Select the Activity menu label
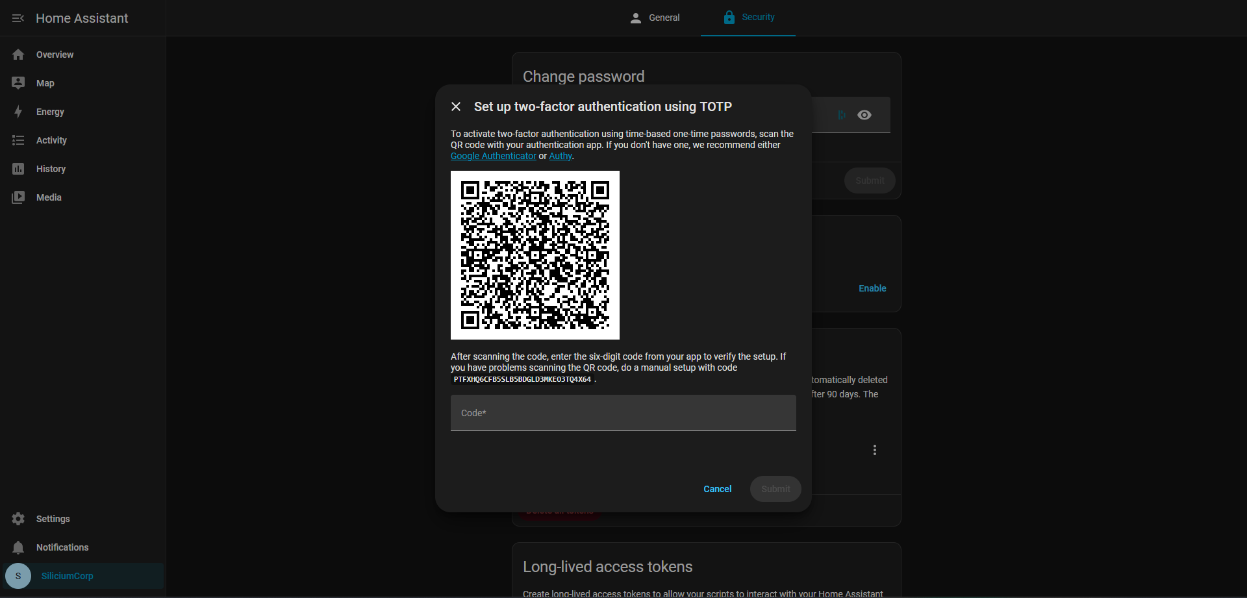This screenshot has height=598, width=1247. pyautogui.click(x=51, y=140)
